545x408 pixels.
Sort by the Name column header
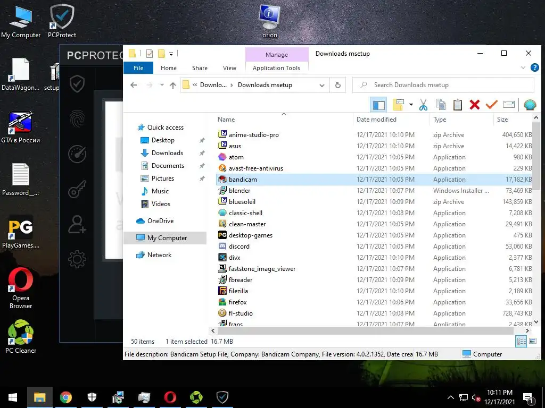click(226, 120)
